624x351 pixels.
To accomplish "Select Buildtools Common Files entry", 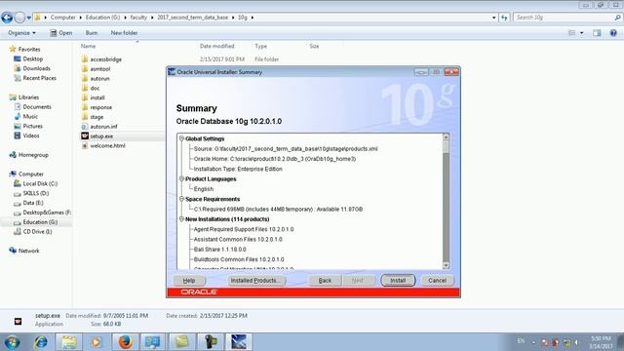I will click(x=239, y=259).
